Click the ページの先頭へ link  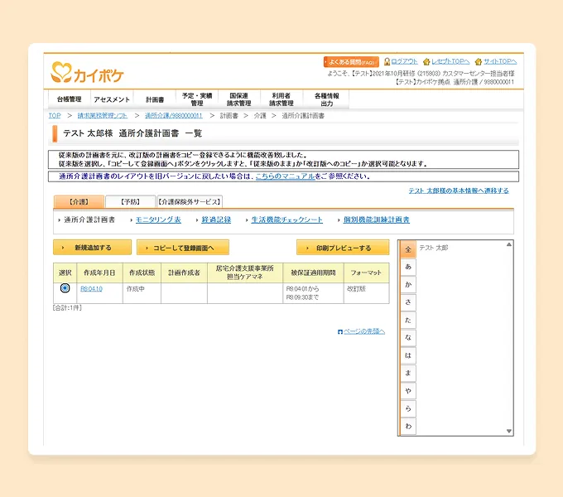[364, 331]
